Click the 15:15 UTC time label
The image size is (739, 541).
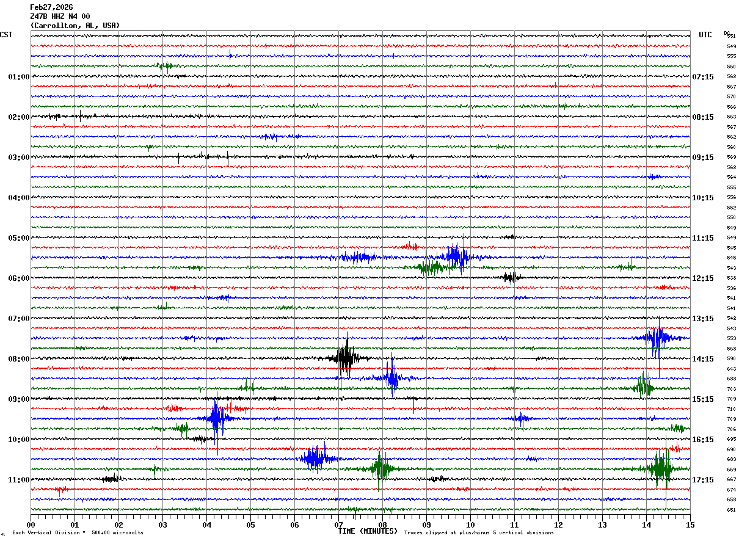703,399
